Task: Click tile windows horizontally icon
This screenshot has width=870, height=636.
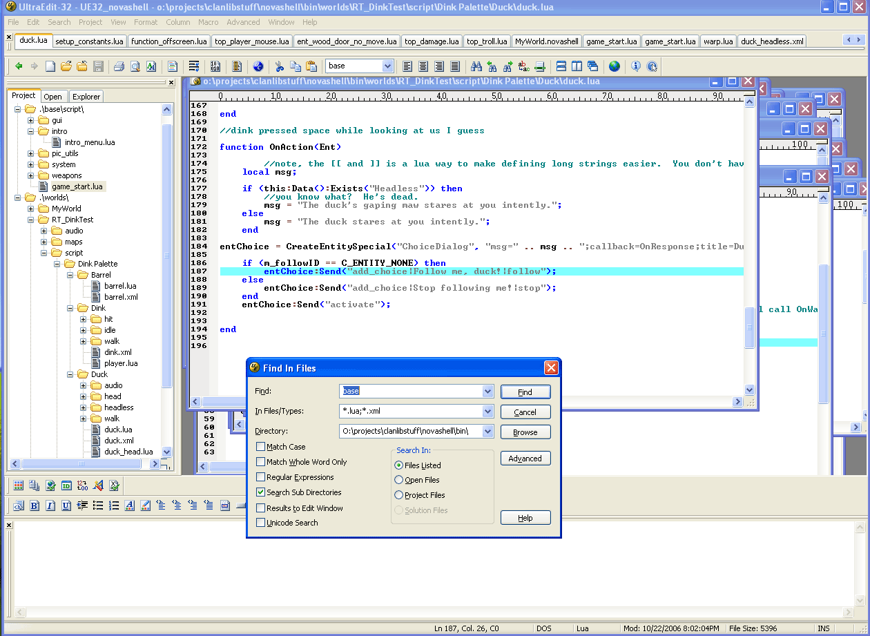Action: point(561,66)
